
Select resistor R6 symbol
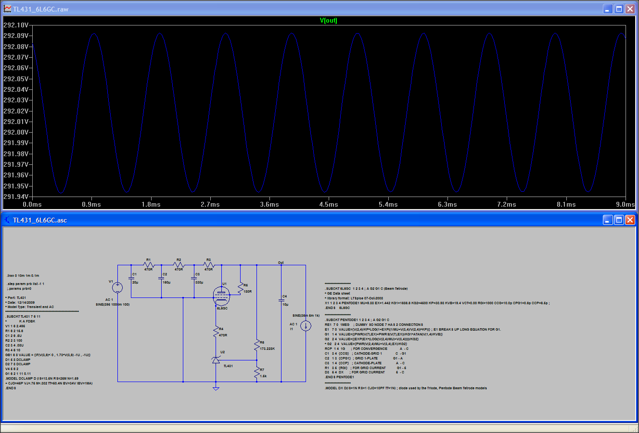pos(256,345)
